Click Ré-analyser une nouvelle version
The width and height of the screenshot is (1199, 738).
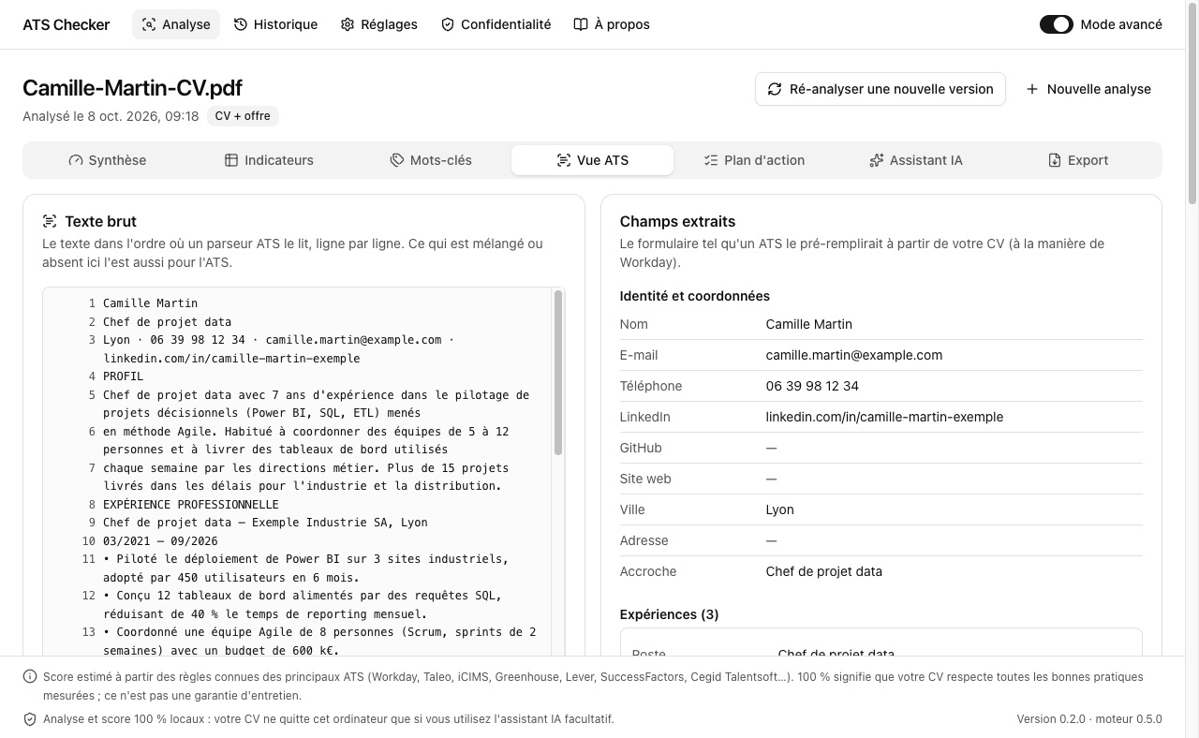coord(881,89)
